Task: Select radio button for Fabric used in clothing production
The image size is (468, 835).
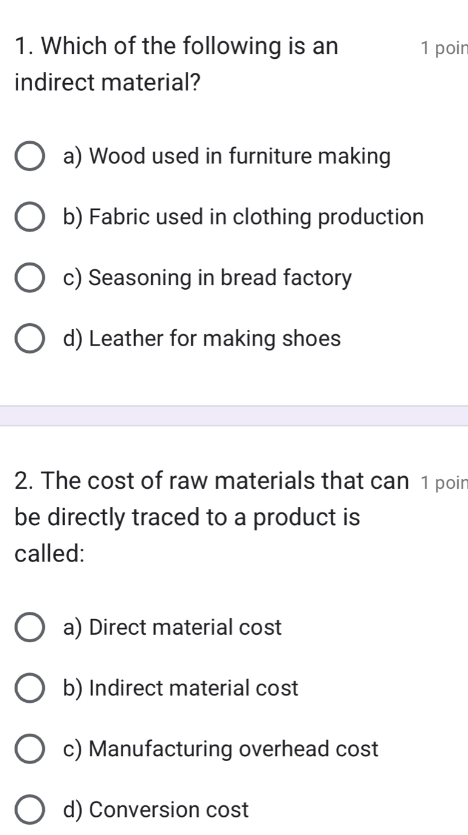Action: click(x=29, y=218)
